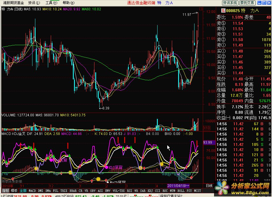Click the 沪深 3121.60 index in the status bar

[x=17, y=196]
